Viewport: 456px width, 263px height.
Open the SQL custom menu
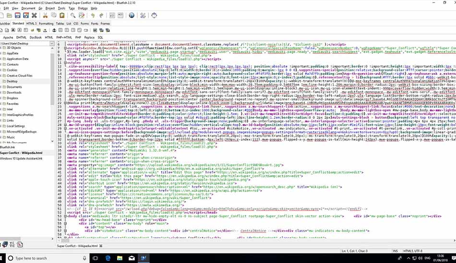pos(100,37)
